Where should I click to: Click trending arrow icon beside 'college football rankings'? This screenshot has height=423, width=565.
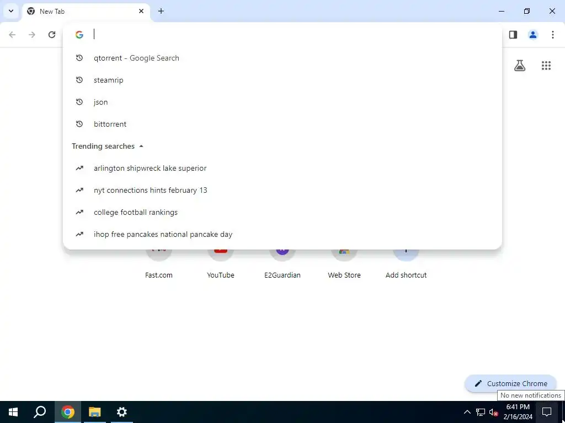[79, 212]
